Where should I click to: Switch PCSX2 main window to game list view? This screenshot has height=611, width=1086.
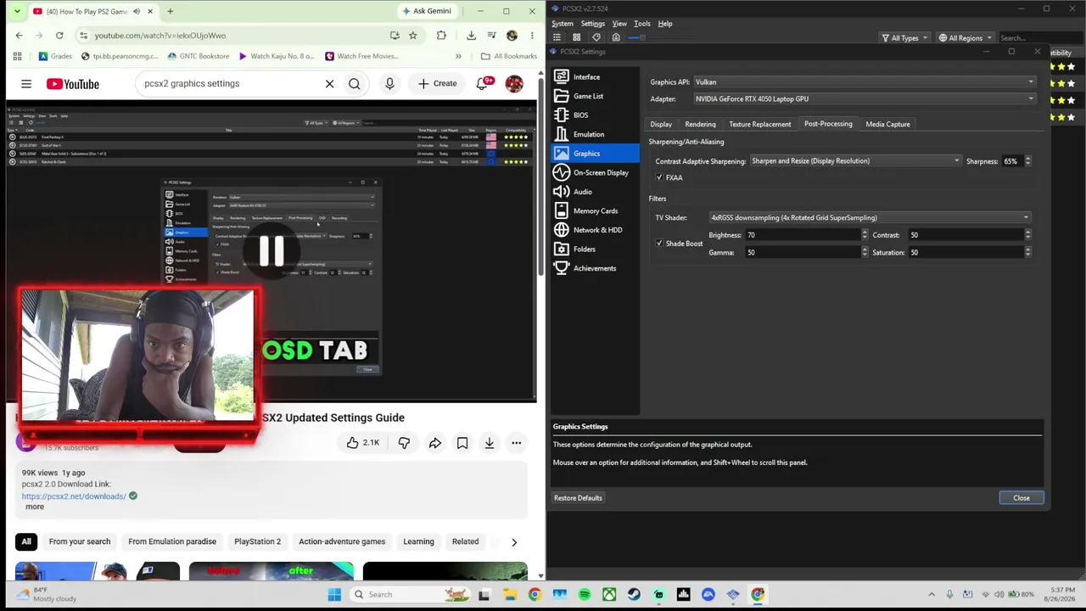point(557,37)
